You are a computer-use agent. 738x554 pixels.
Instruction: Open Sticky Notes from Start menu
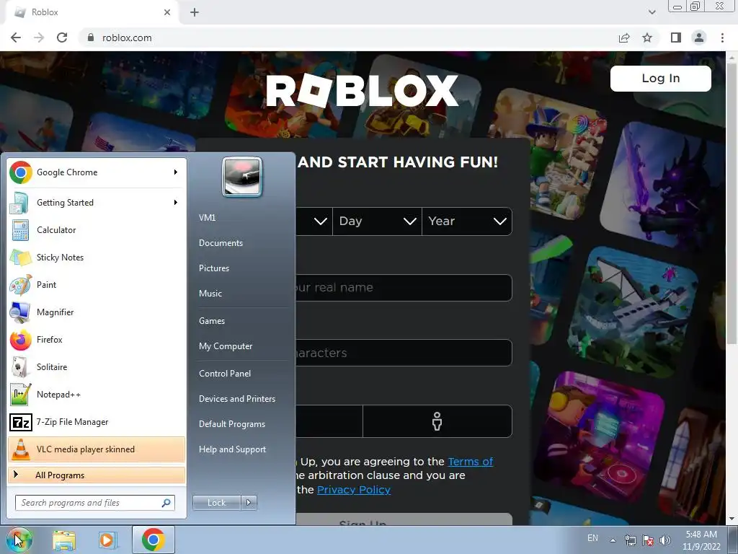tap(97, 258)
